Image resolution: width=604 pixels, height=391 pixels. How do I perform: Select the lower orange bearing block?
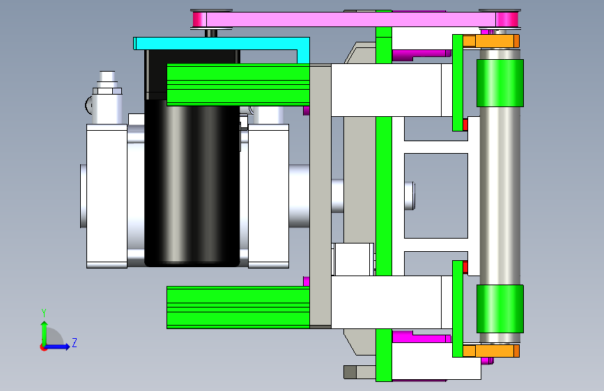[491, 351]
